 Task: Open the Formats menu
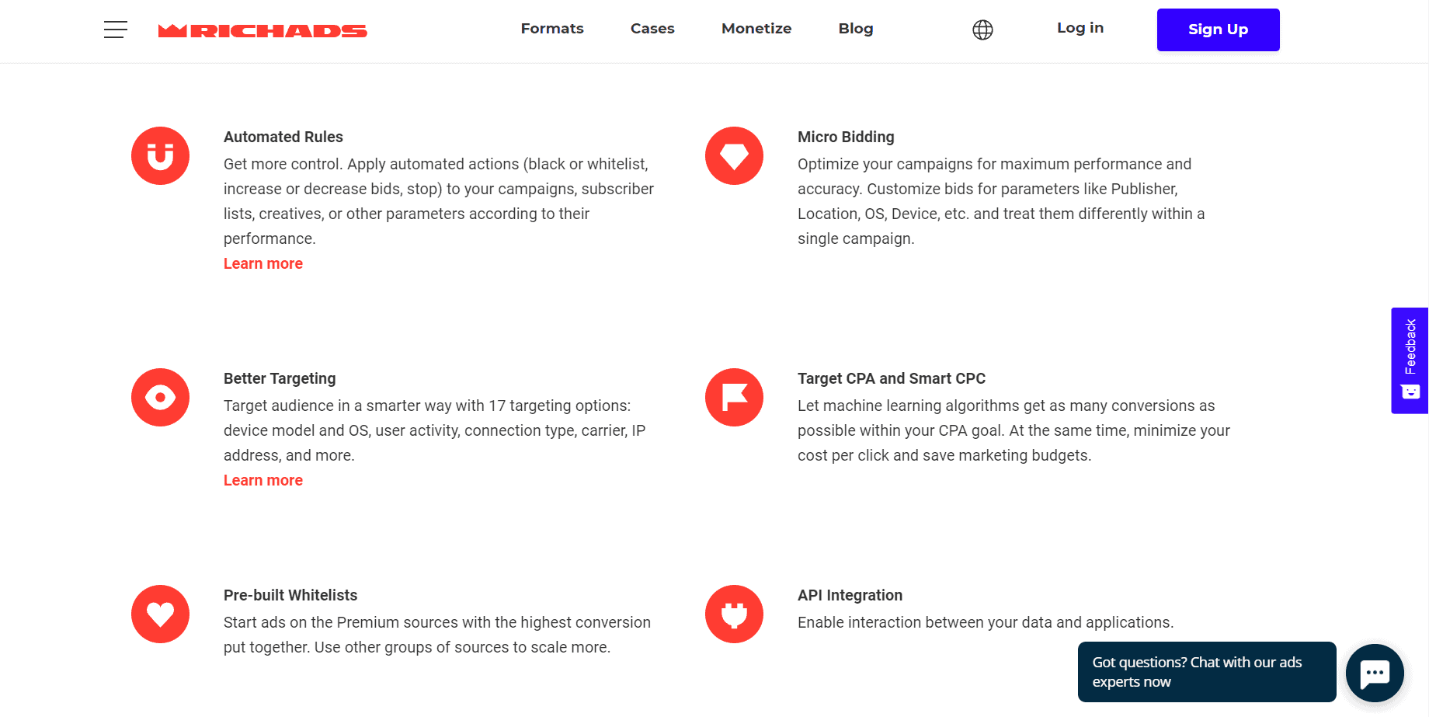551,29
